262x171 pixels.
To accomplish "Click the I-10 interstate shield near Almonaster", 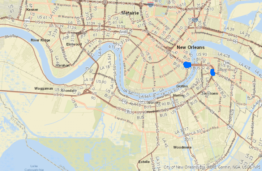I will [x=194, y=20].
